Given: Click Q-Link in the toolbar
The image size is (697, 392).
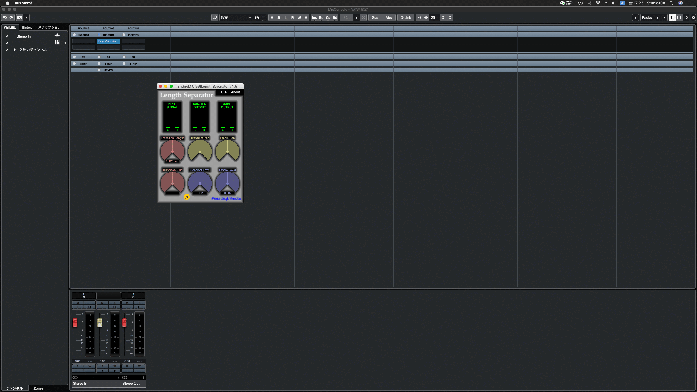Looking at the screenshot, I should tap(405, 17).
